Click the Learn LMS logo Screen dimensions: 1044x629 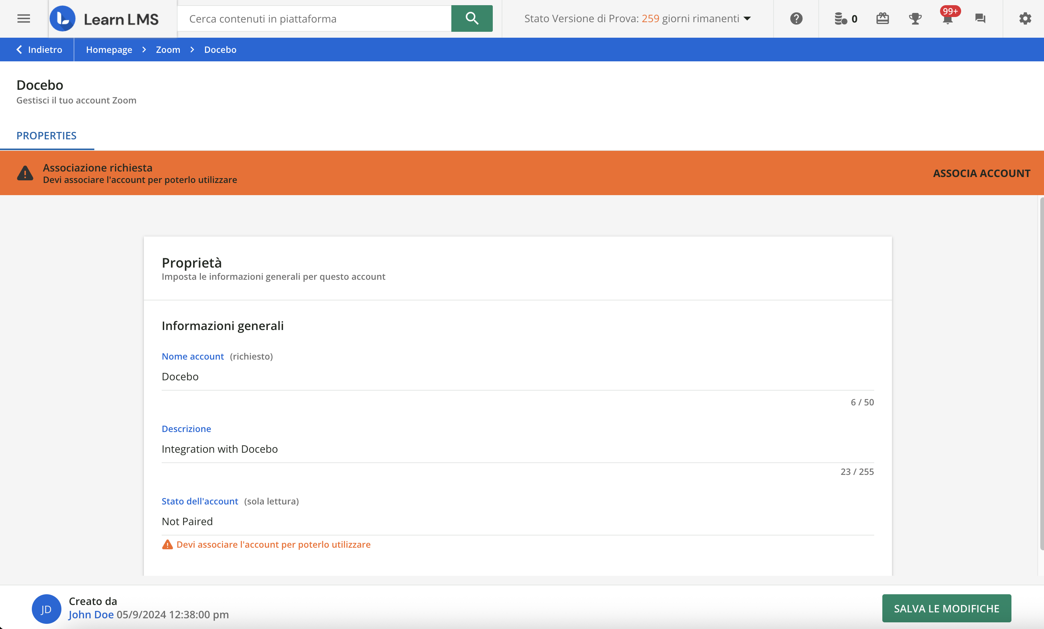tap(104, 18)
